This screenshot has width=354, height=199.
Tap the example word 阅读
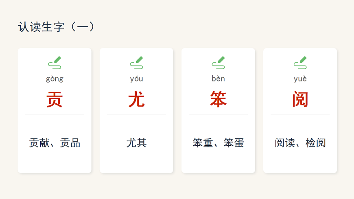284,143
